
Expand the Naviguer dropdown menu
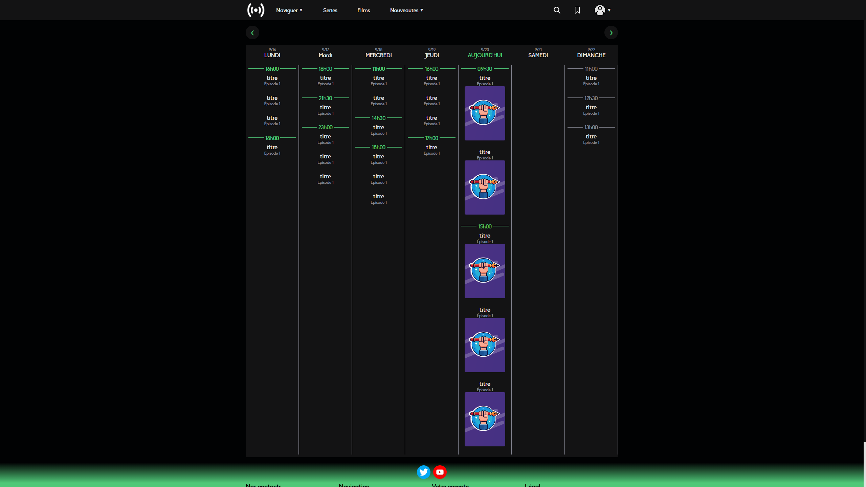click(x=289, y=10)
